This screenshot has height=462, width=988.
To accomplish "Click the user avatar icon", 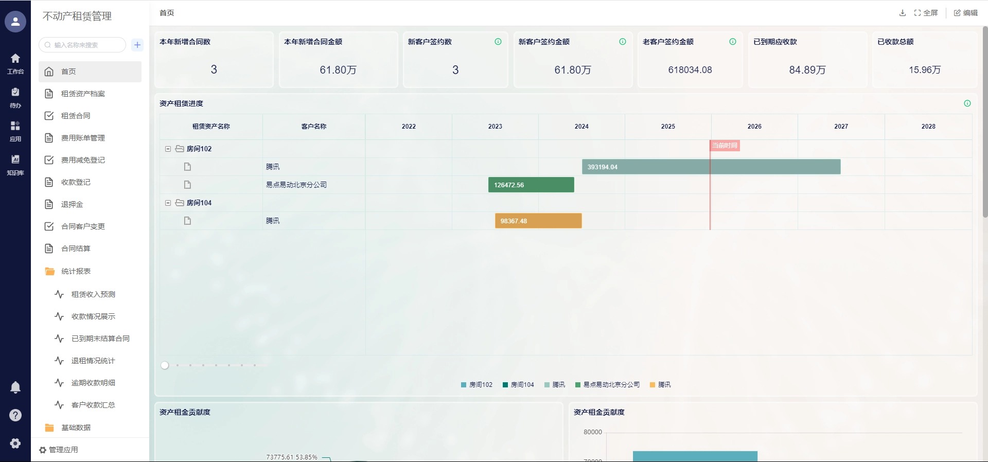I will [15, 22].
